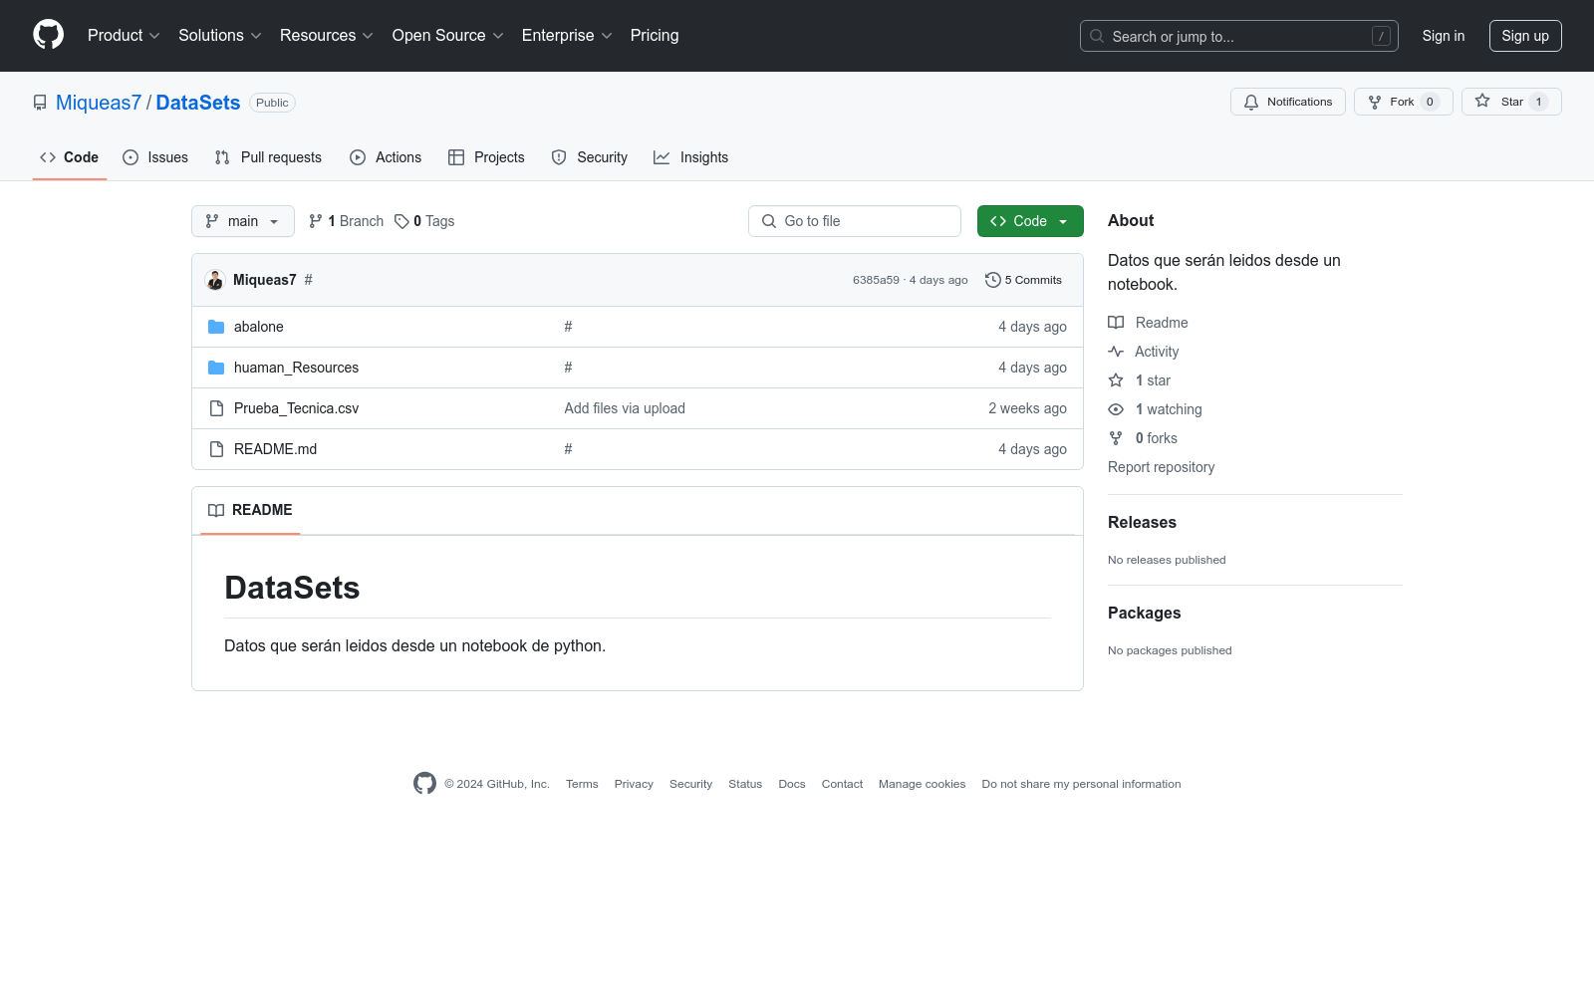Open the Pull requests tab

(x=268, y=157)
